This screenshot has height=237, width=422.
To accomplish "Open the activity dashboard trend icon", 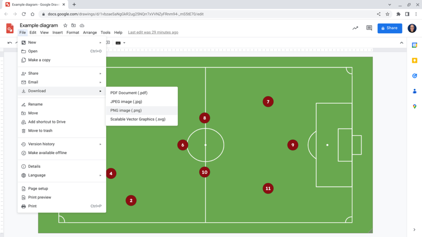I will click(x=355, y=28).
